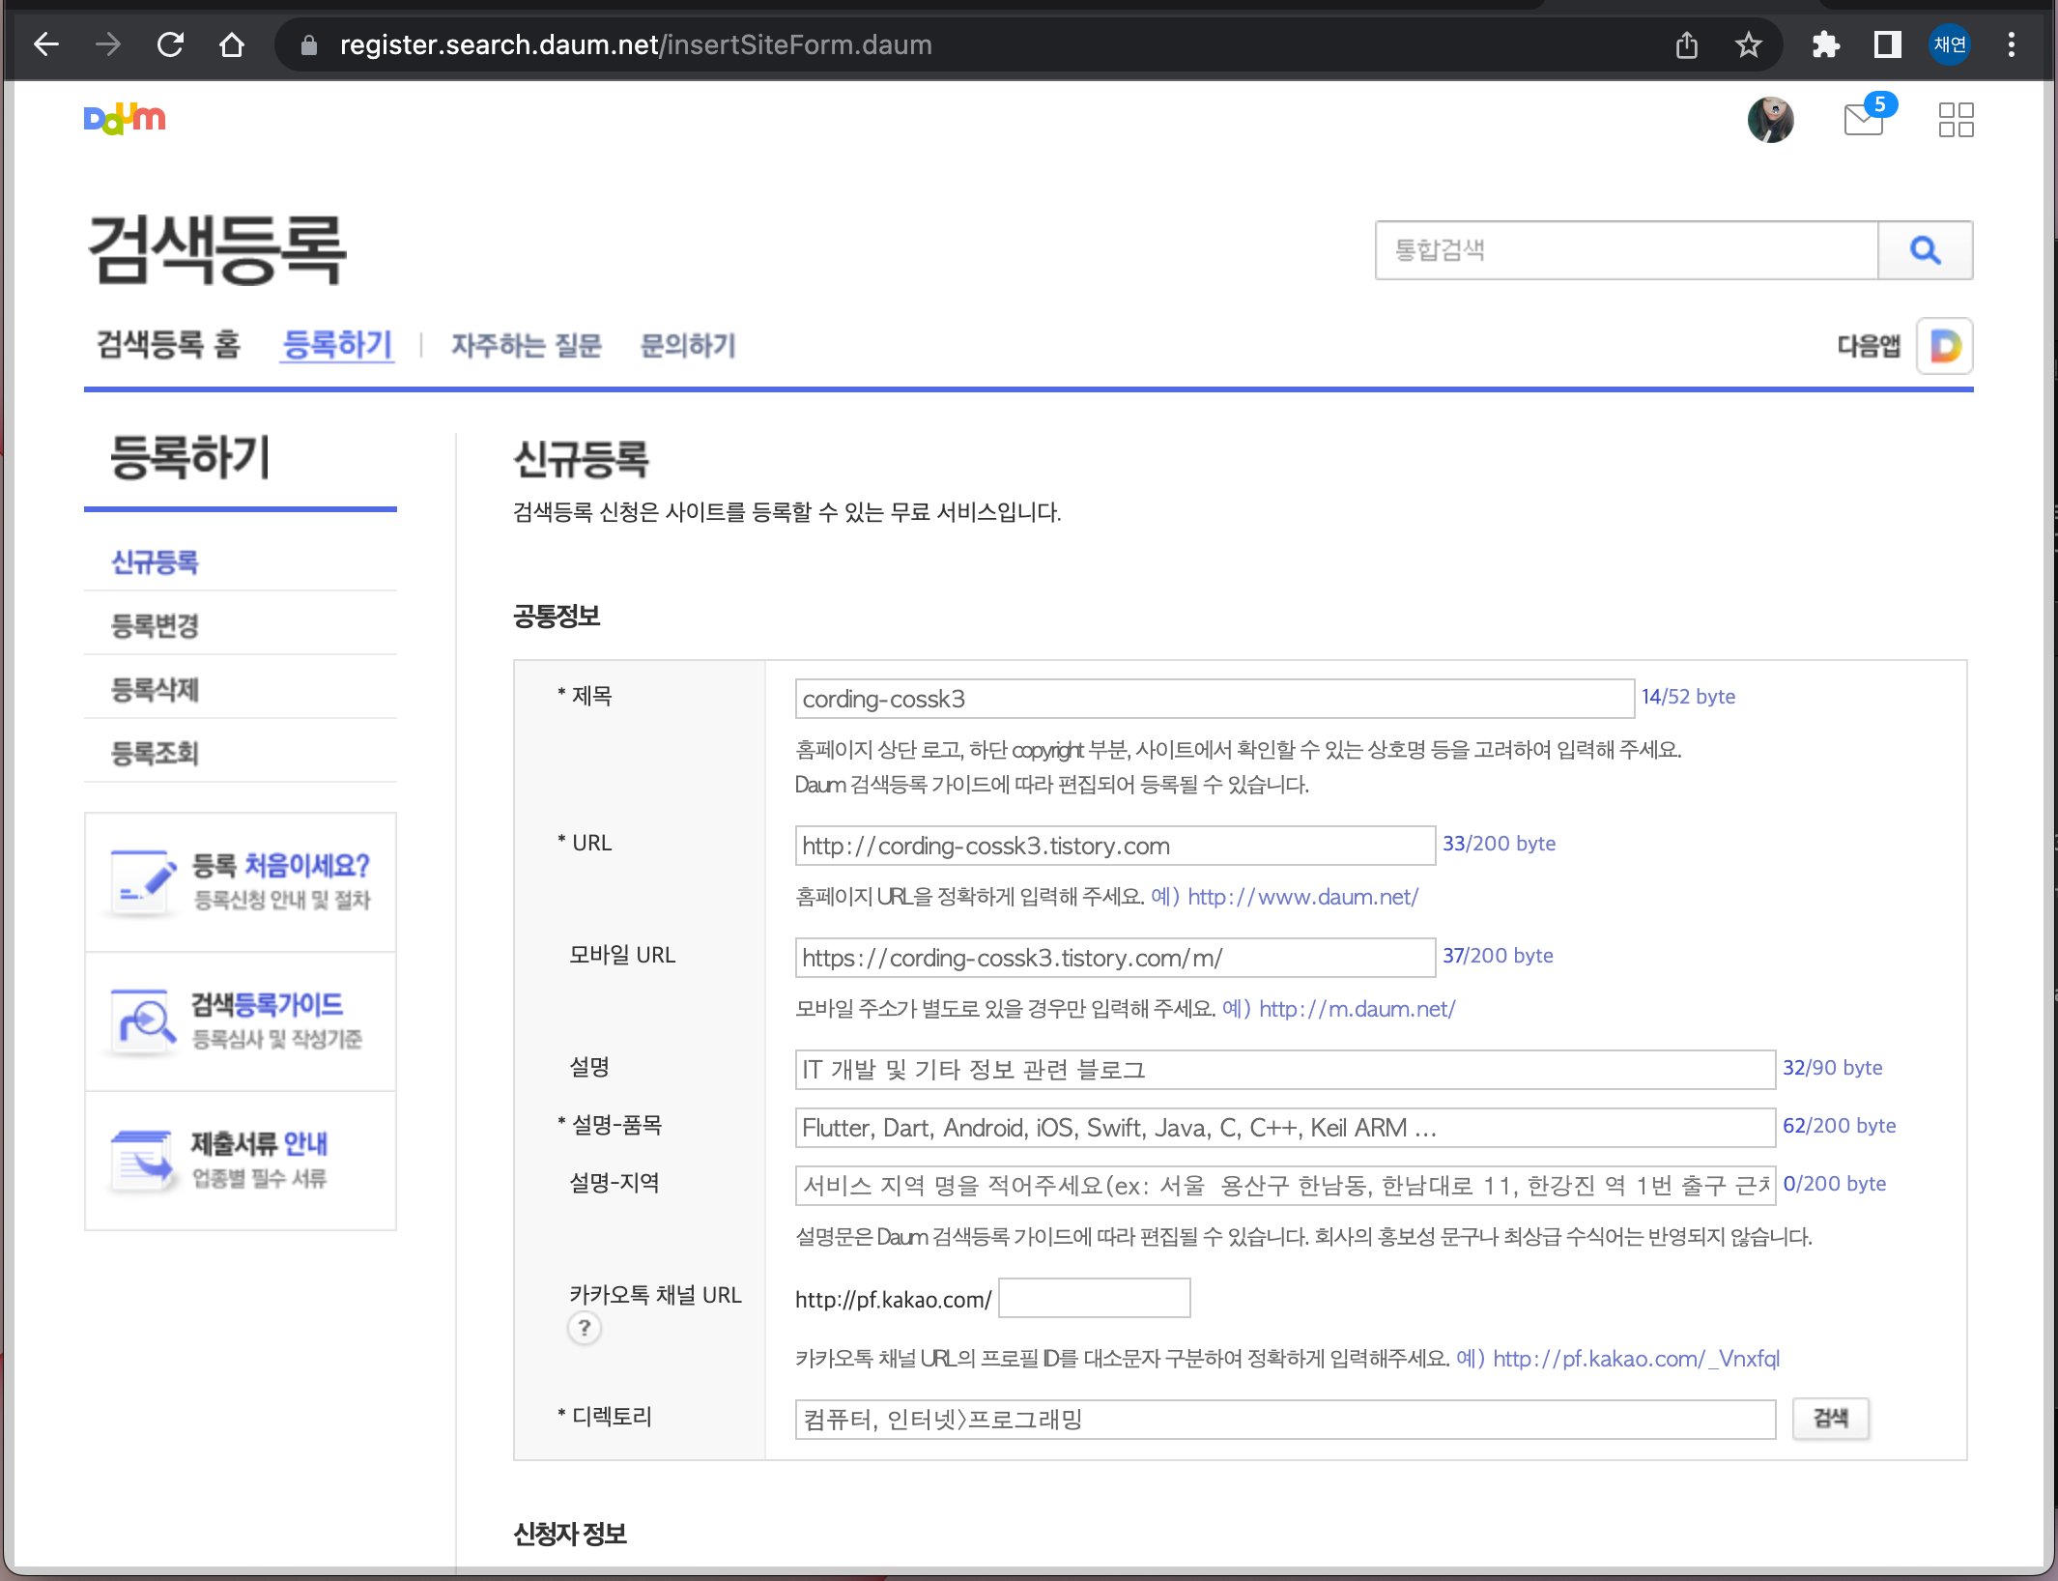Reload the page with refresh icon

pyautogui.click(x=170, y=44)
